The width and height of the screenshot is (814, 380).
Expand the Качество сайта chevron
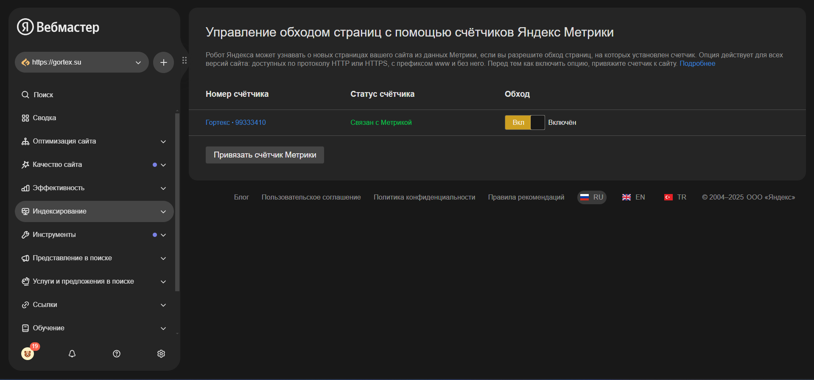(x=163, y=165)
